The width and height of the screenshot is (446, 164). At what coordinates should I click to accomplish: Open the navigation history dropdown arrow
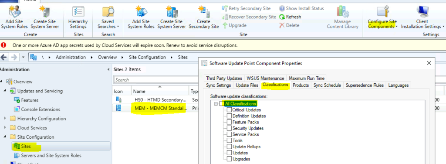pyautogui.click(x=24, y=57)
